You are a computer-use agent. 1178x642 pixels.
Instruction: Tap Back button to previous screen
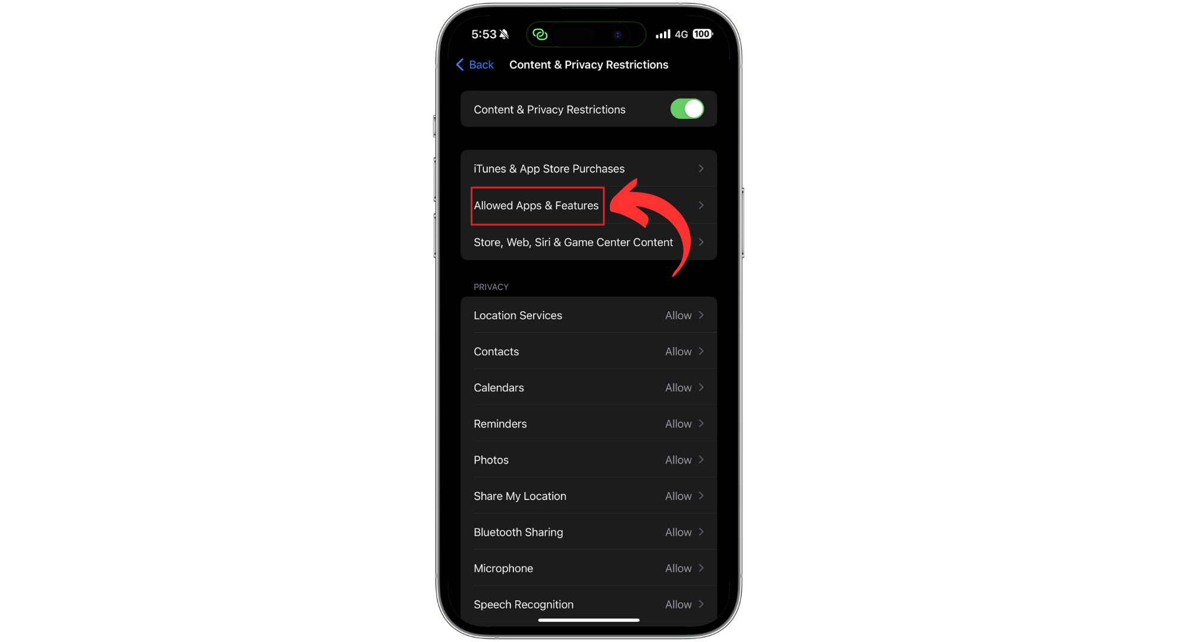(475, 65)
